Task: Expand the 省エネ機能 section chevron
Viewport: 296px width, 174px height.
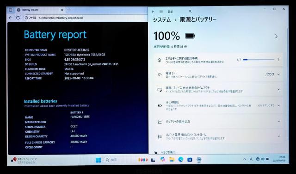Action: coord(278,106)
